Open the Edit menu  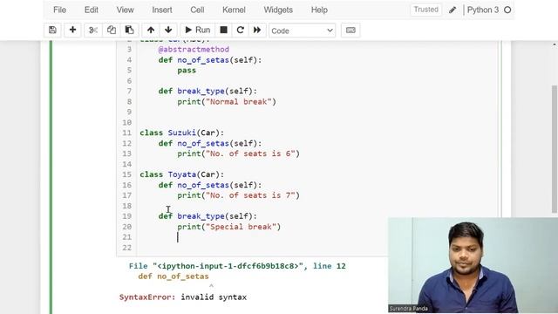pyautogui.click(x=91, y=10)
